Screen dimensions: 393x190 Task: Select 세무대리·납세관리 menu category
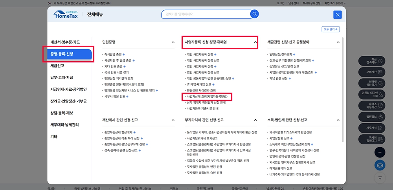tap(64, 125)
